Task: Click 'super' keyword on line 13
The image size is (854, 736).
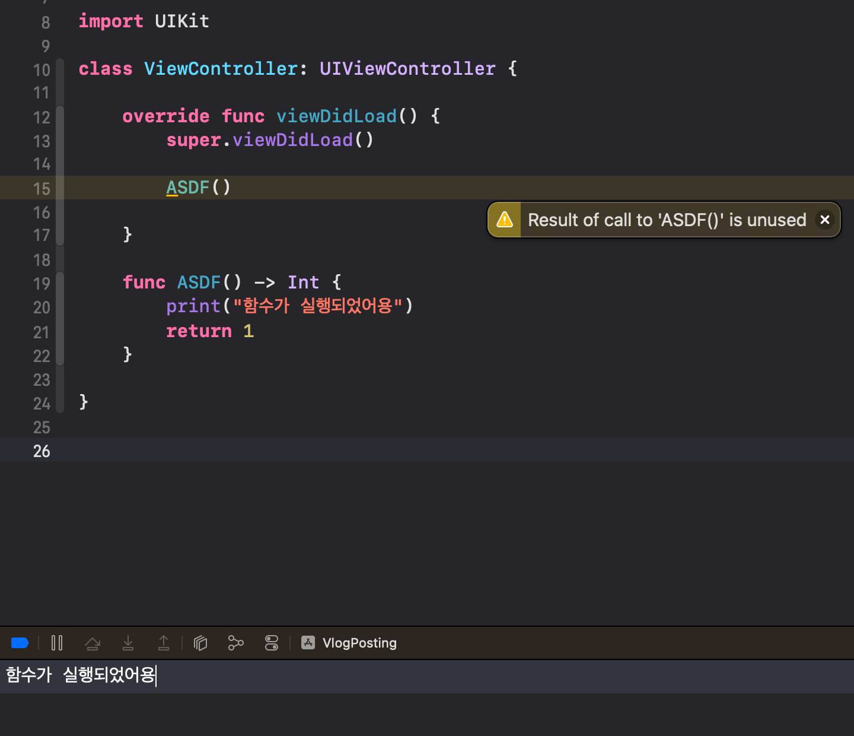Action: point(193,140)
